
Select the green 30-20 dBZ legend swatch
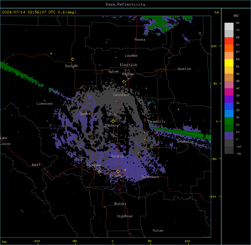pyautogui.click(x=229, y=121)
